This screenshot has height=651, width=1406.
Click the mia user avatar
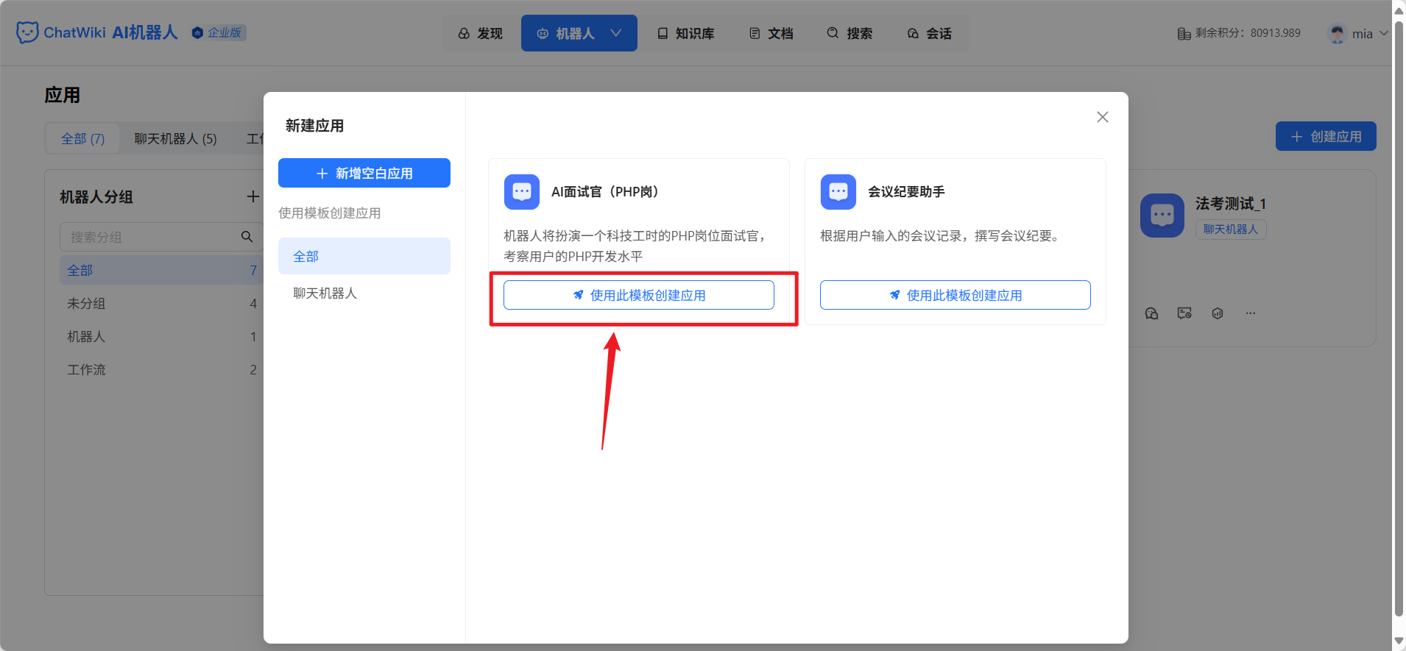coord(1337,34)
